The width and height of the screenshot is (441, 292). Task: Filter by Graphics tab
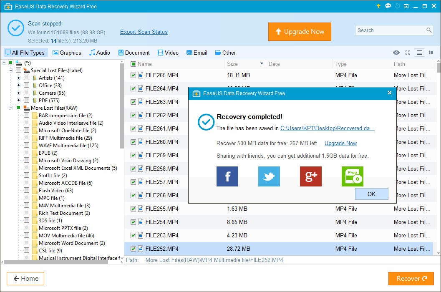[x=67, y=53]
